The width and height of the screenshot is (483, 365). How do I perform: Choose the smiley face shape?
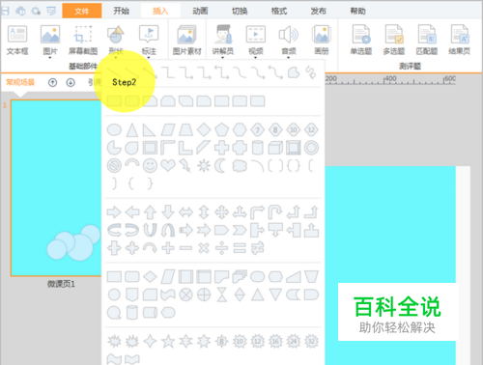point(150,166)
